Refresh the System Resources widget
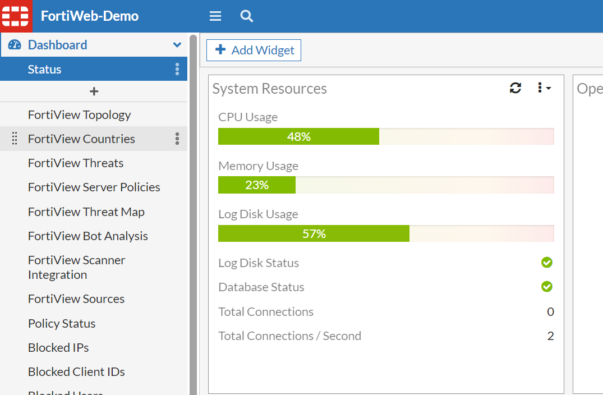The image size is (603, 395). tap(515, 88)
